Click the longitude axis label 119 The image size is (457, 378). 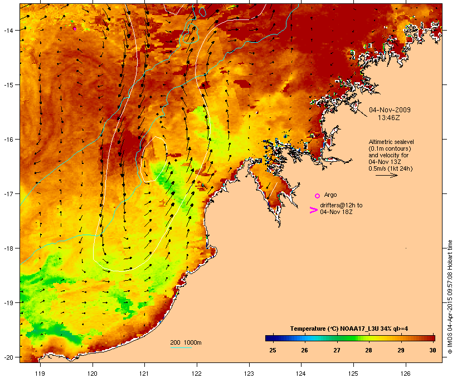[x=40, y=374]
